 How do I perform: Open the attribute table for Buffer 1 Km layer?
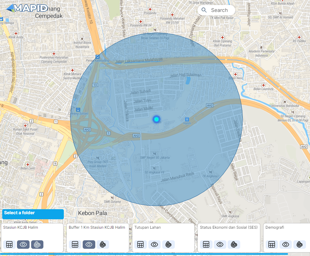click(75, 244)
